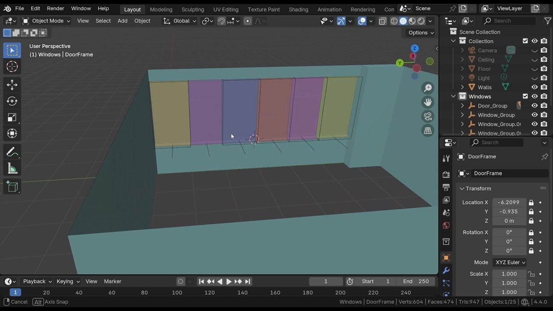
Task: Open the Render properties tab
Action: (446, 175)
